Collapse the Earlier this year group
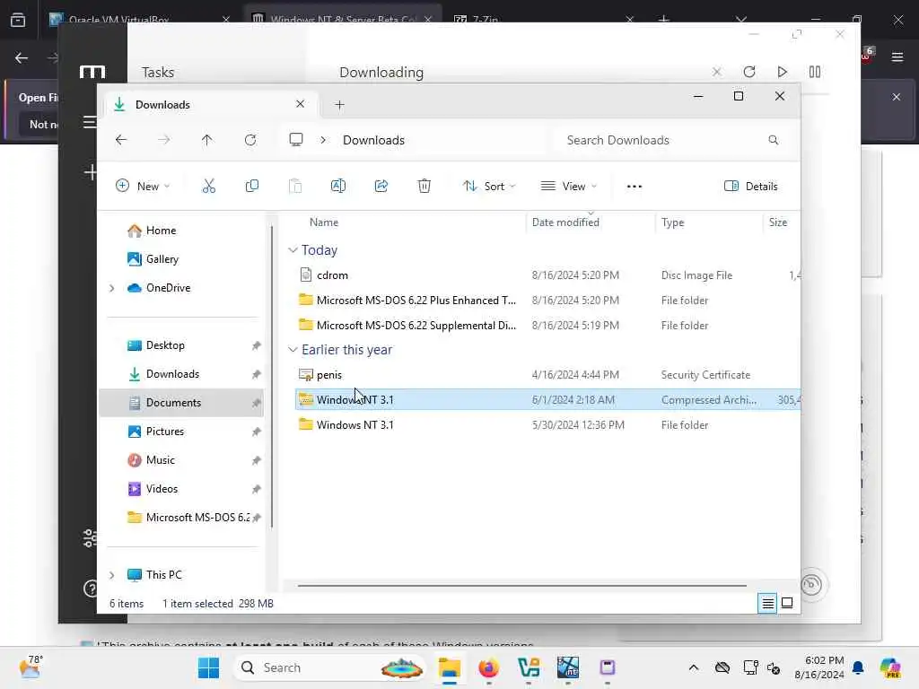Viewport: 919px width, 689px height. [x=293, y=350]
